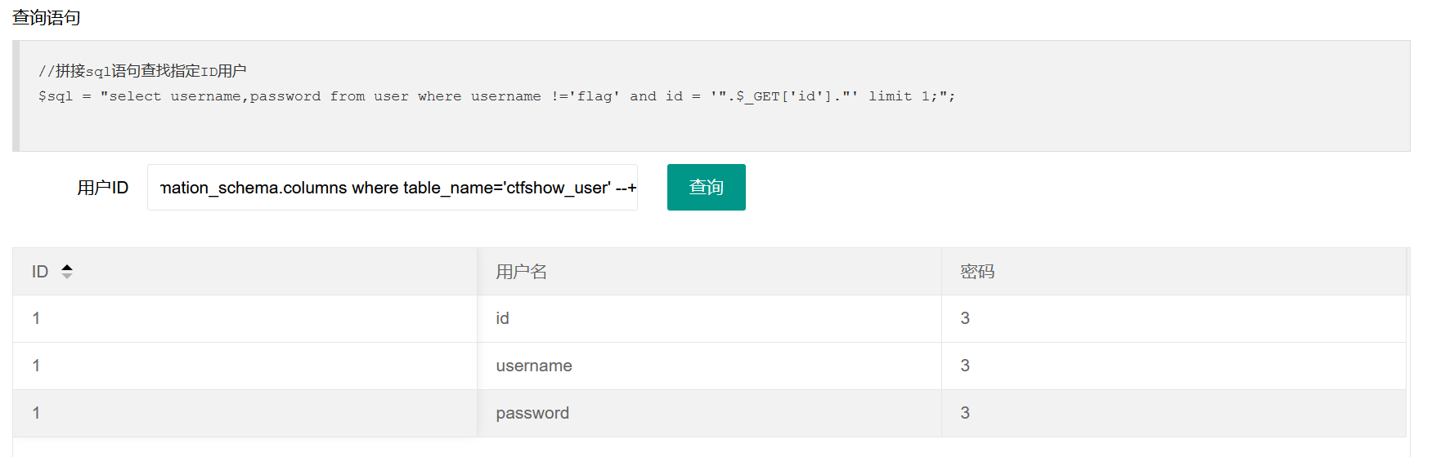
Task: Click the $sql query line in code block
Action: coord(496,96)
